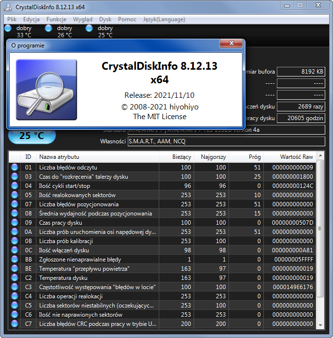Image resolution: width=333 pixels, height=338 pixels.
Task: Click The MIT License link
Action: tap(160, 117)
